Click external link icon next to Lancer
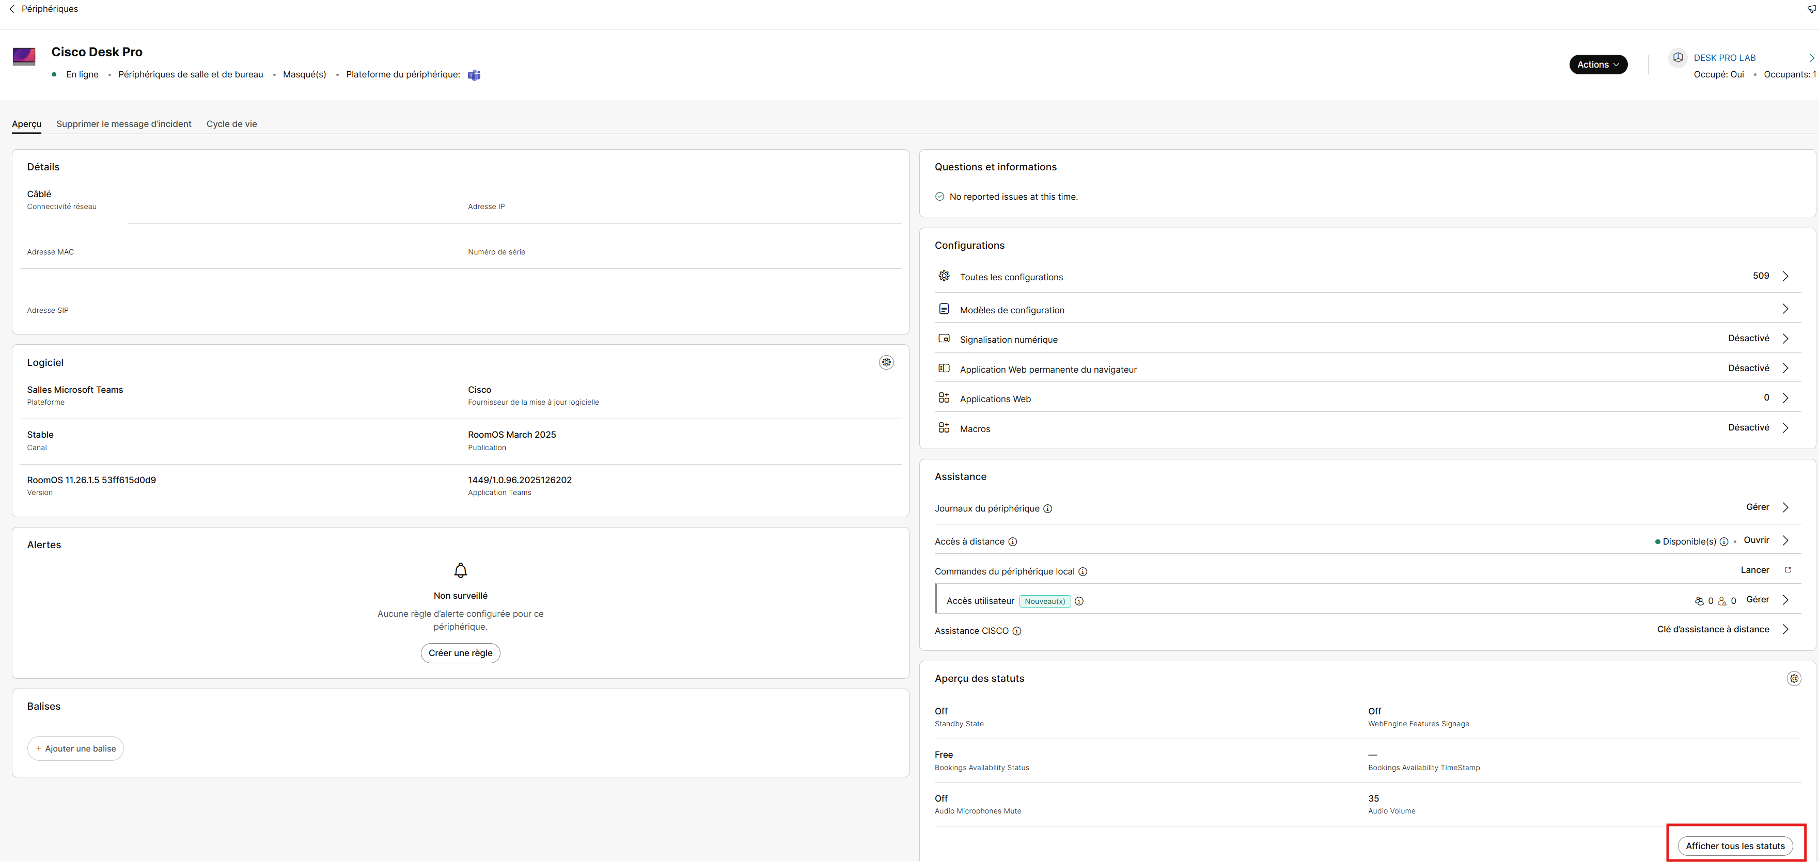The image size is (1819, 862). click(x=1788, y=570)
